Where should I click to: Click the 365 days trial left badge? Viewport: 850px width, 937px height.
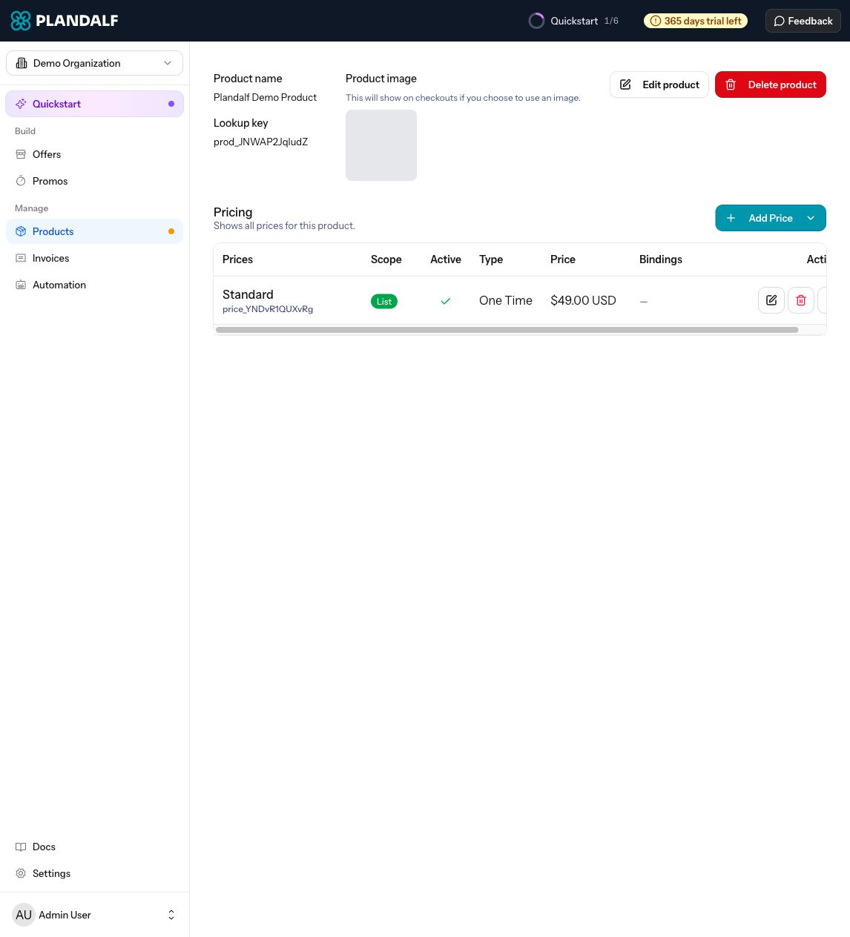tap(696, 21)
